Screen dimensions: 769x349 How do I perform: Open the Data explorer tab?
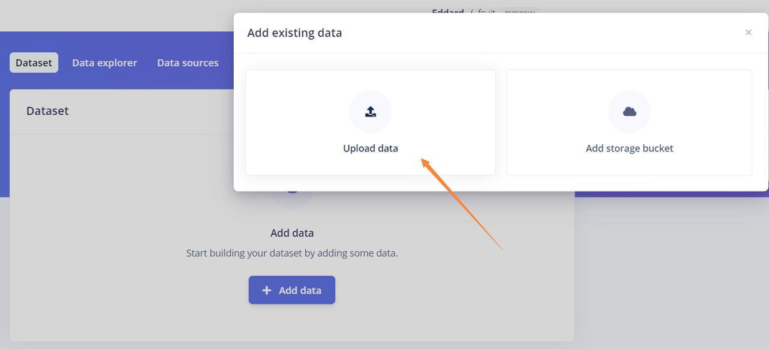coord(105,62)
